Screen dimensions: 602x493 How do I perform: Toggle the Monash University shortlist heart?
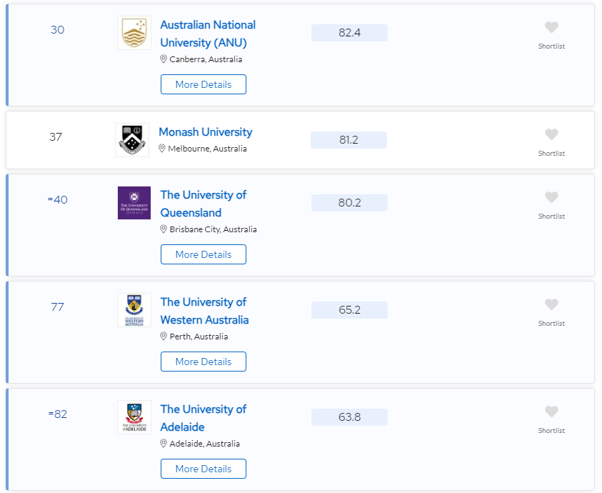(x=551, y=134)
